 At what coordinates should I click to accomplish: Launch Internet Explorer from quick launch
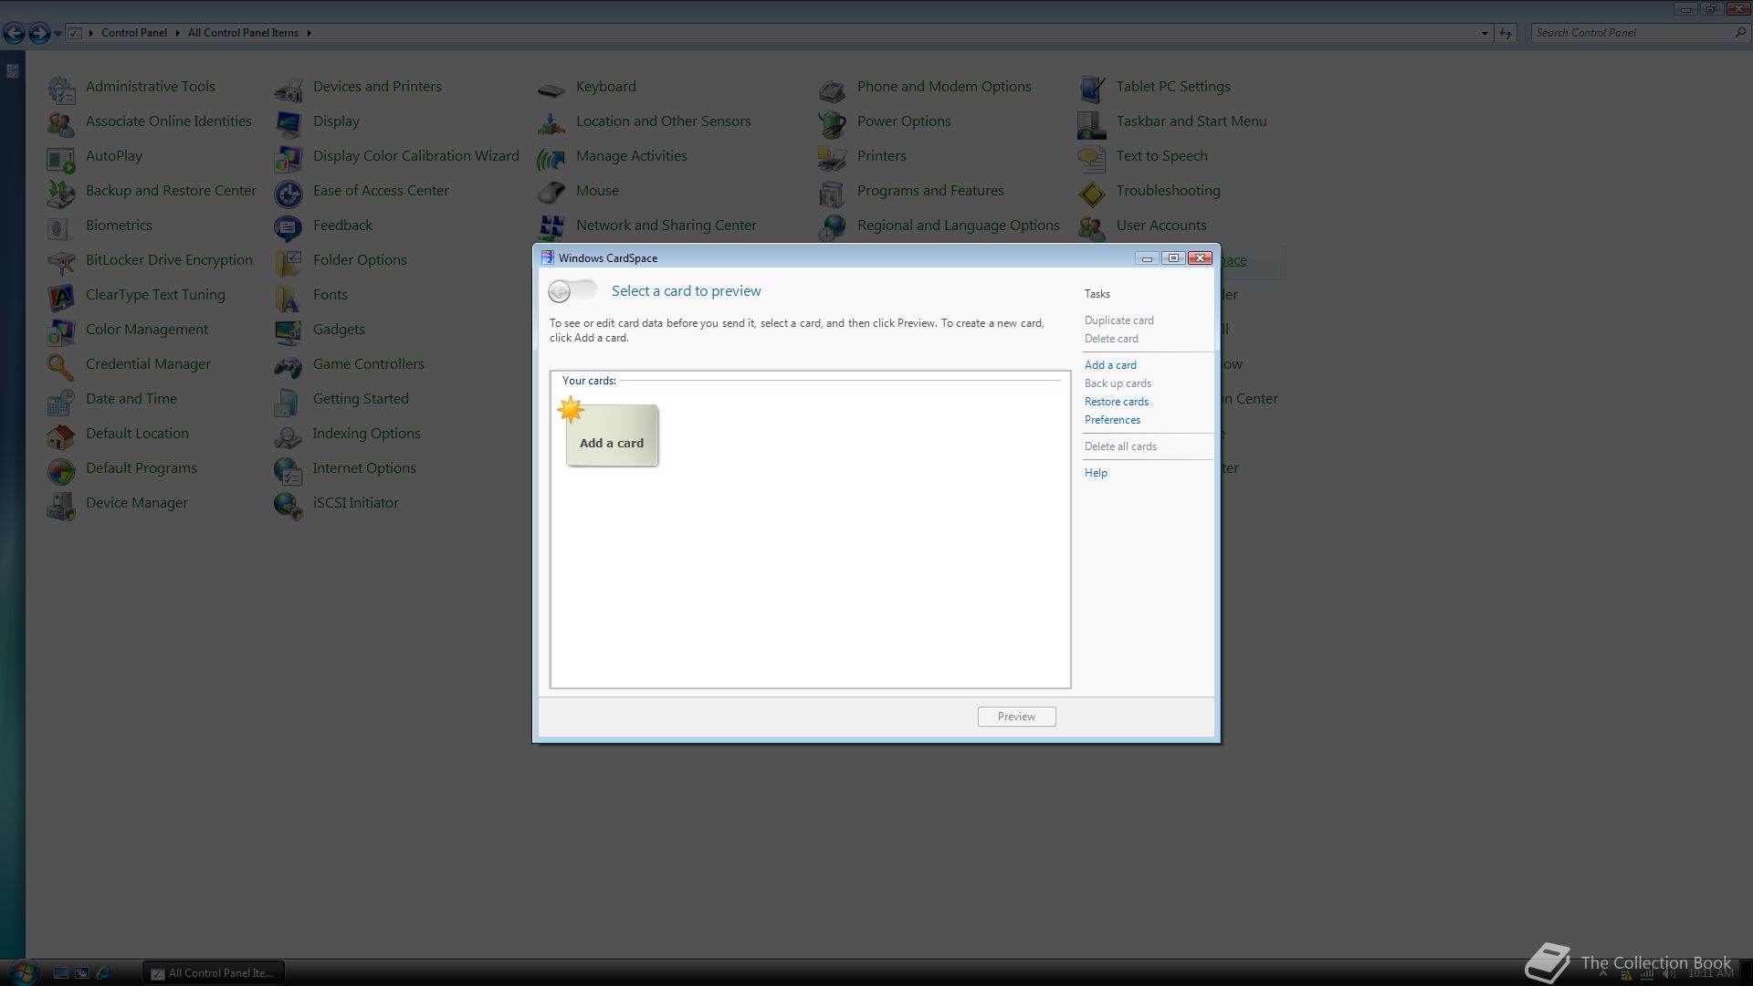(103, 973)
